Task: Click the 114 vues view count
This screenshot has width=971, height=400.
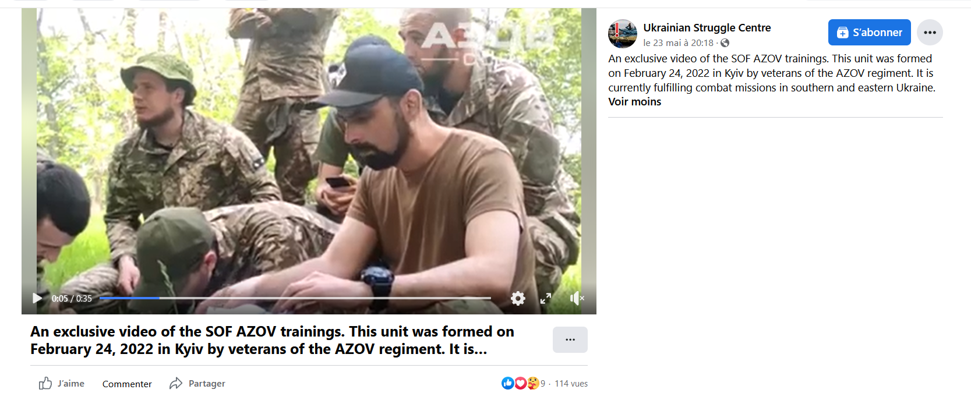Action: click(x=571, y=384)
